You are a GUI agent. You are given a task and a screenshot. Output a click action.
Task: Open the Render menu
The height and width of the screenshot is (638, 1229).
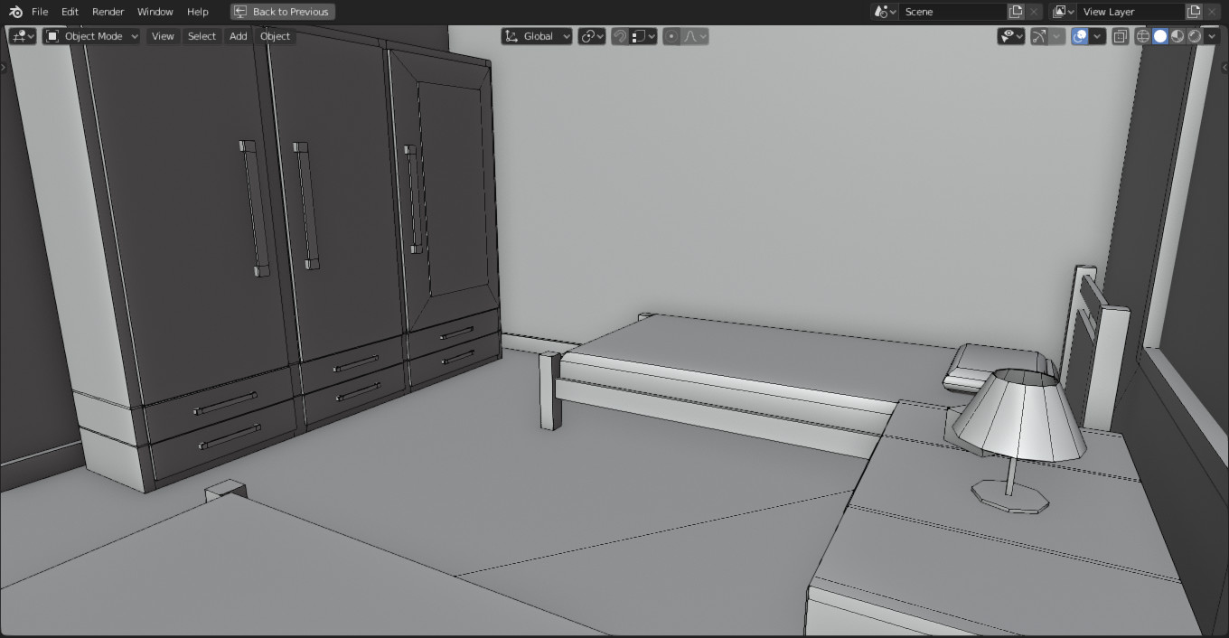click(108, 12)
